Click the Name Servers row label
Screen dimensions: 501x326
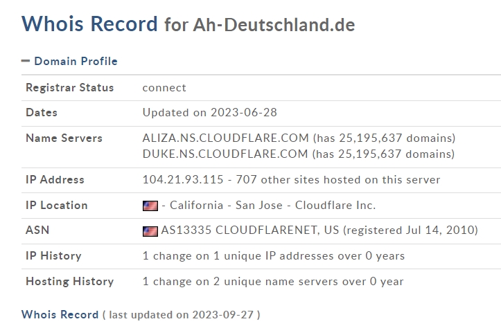[64, 138]
